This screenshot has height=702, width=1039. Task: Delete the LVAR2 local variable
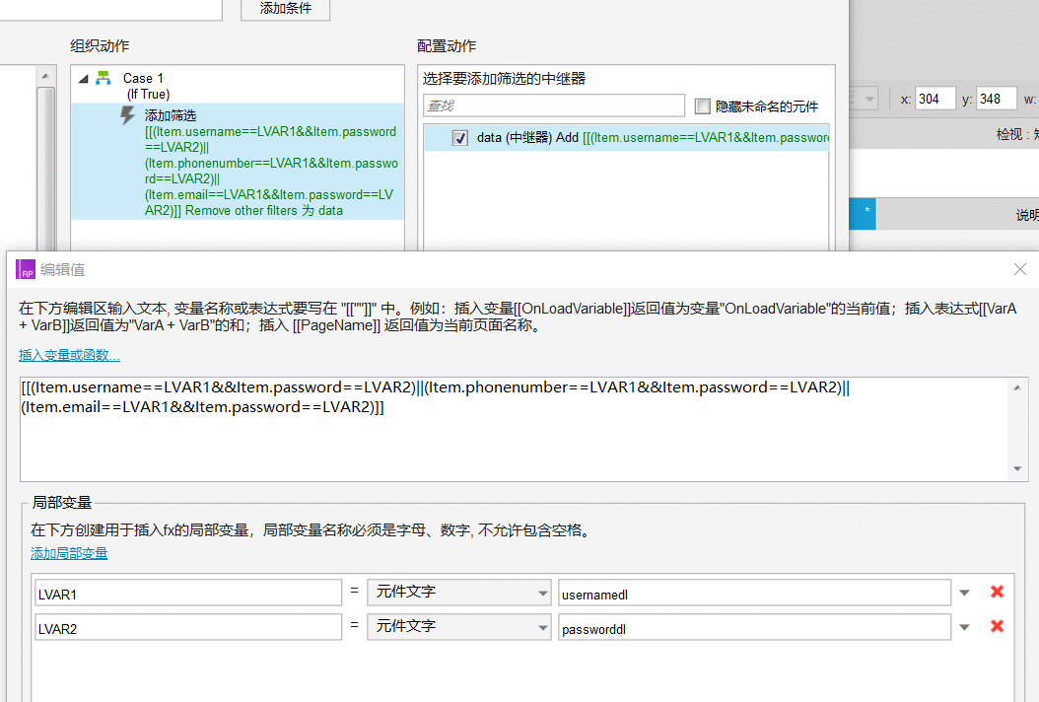click(x=997, y=626)
